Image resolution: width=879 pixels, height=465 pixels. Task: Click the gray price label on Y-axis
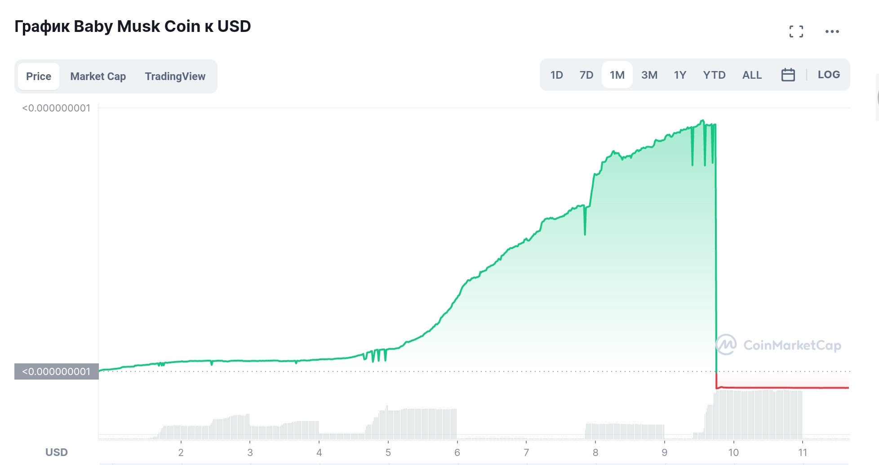point(56,371)
